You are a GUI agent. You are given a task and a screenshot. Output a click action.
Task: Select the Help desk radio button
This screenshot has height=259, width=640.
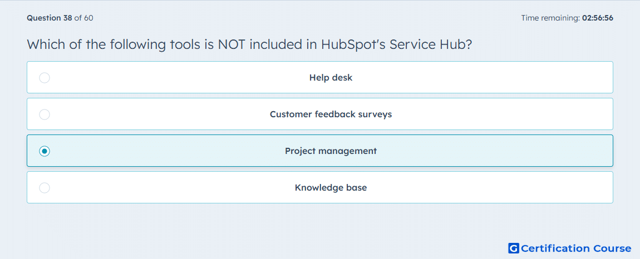45,77
